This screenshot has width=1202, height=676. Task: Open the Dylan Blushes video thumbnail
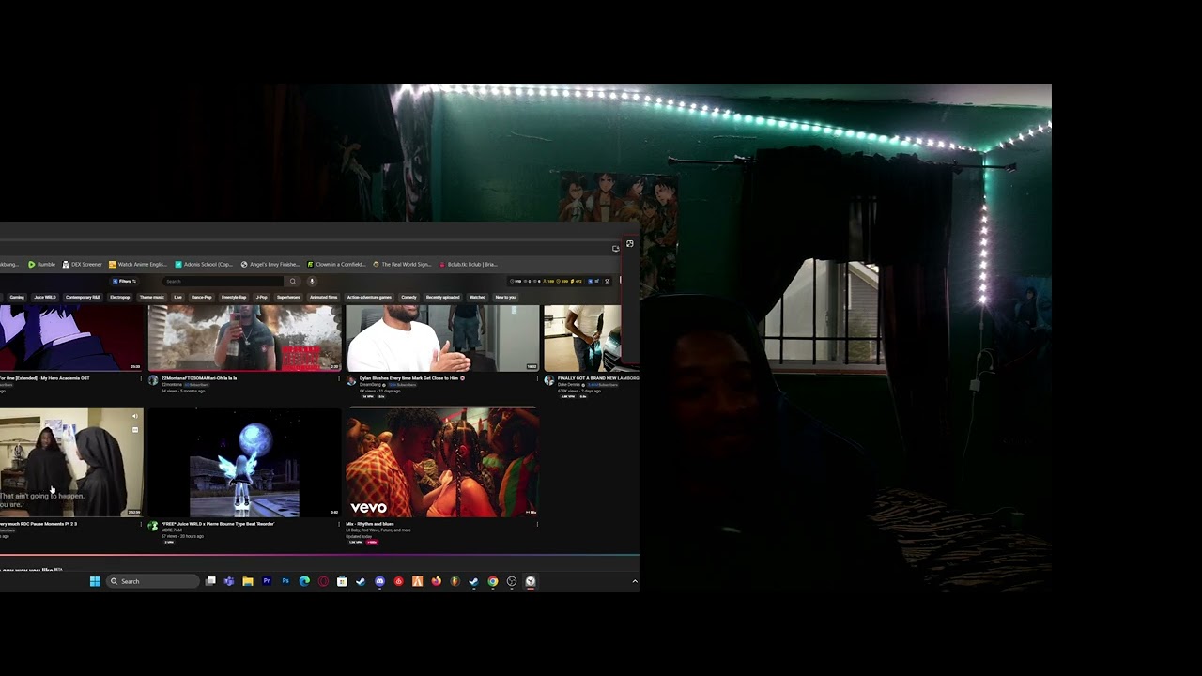pyautogui.click(x=442, y=338)
